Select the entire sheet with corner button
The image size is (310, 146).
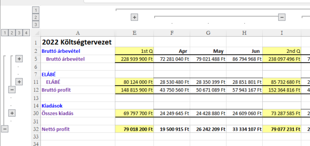pyautogui.click(x=36, y=33)
